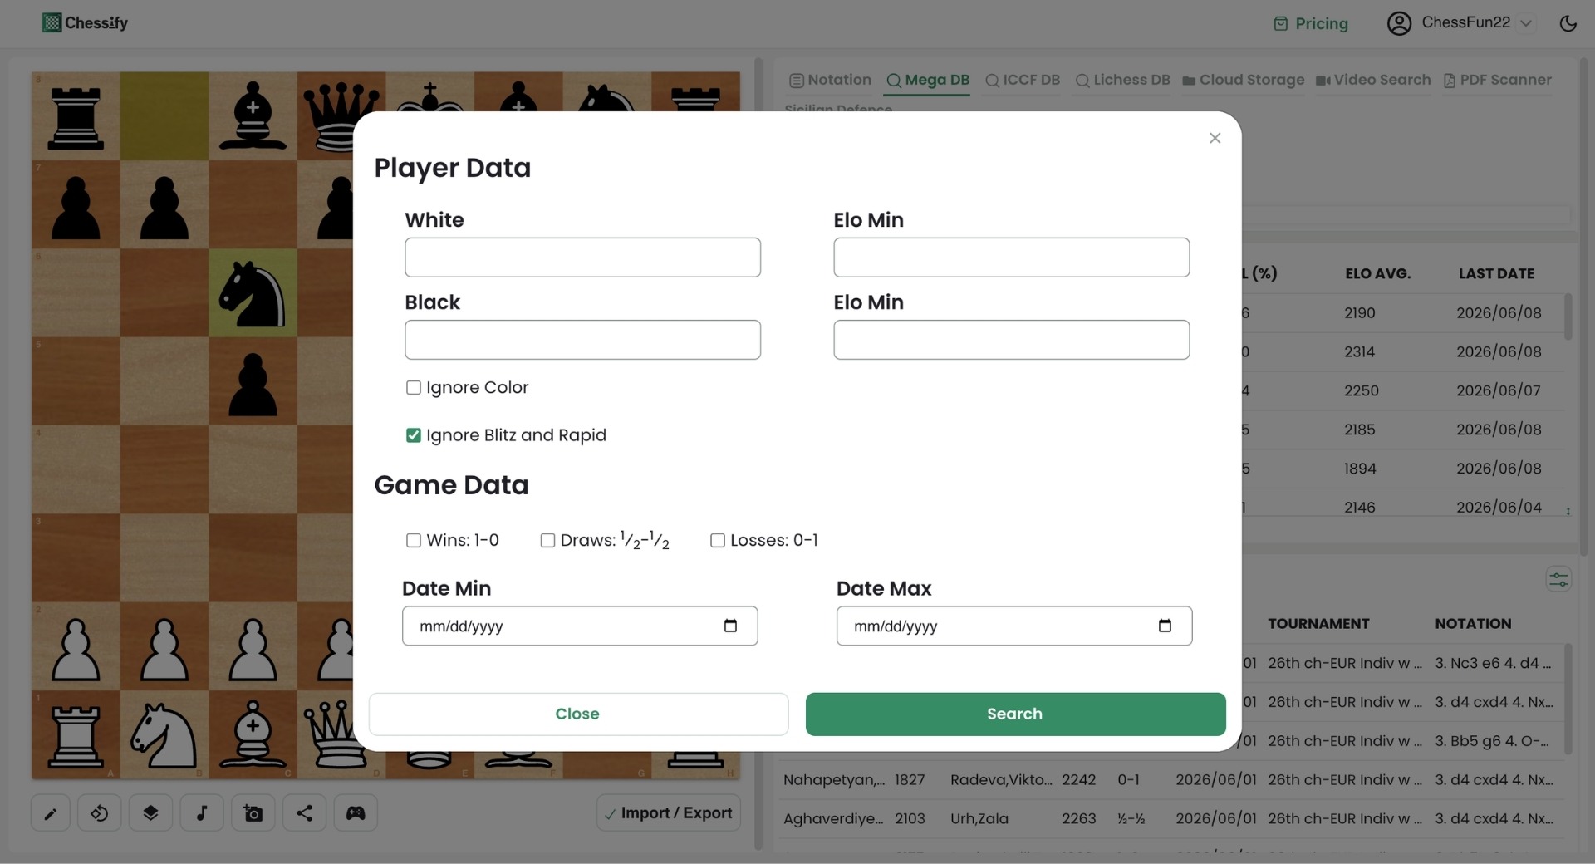
Task: Click the NOTATION column header
Action: (x=1473, y=624)
